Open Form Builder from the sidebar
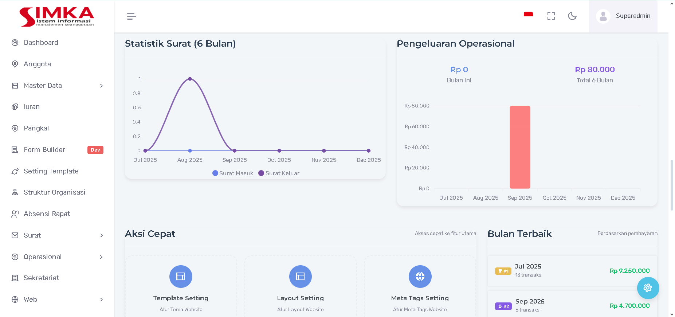The image size is (675, 317). (44, 150)
